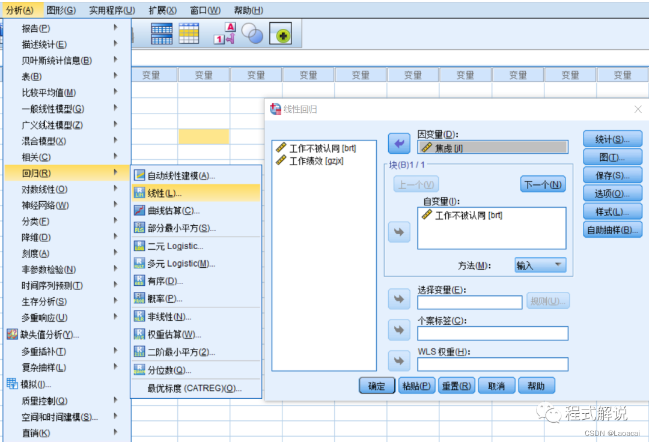Open the 扩展(X) menu
This screenshot has width=649, height=442.
click(163, 10)
